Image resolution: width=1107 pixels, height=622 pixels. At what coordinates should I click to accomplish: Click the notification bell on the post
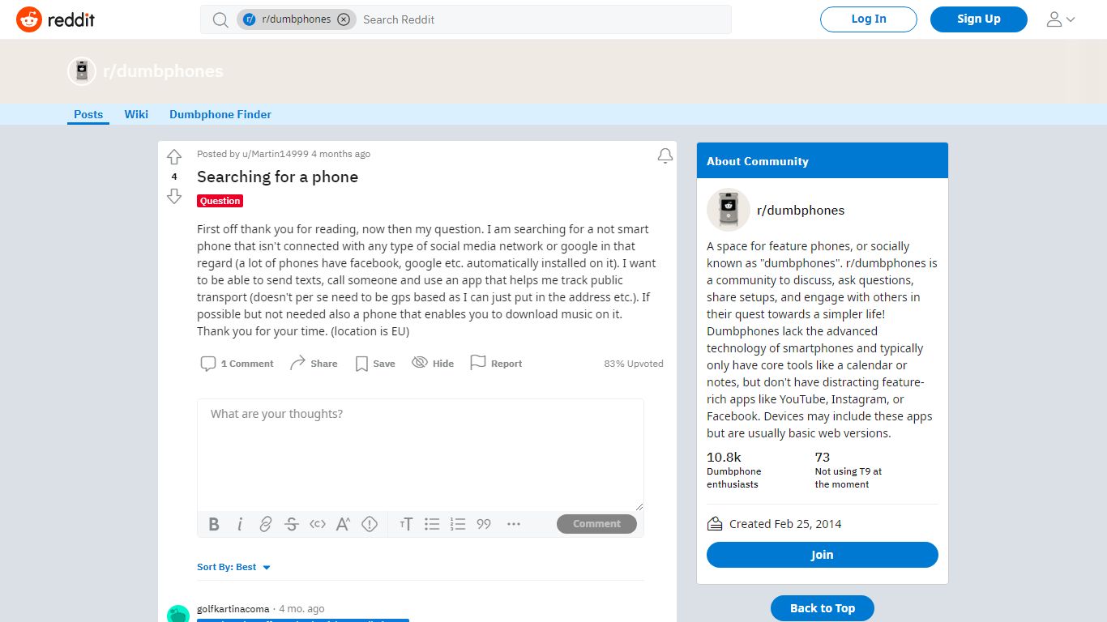(665, 155)
